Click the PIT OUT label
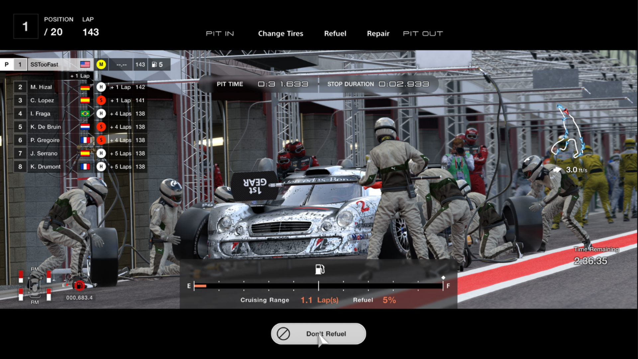This screenshot has height=359, width=638. pyautogui.click(x=423, y=34)
